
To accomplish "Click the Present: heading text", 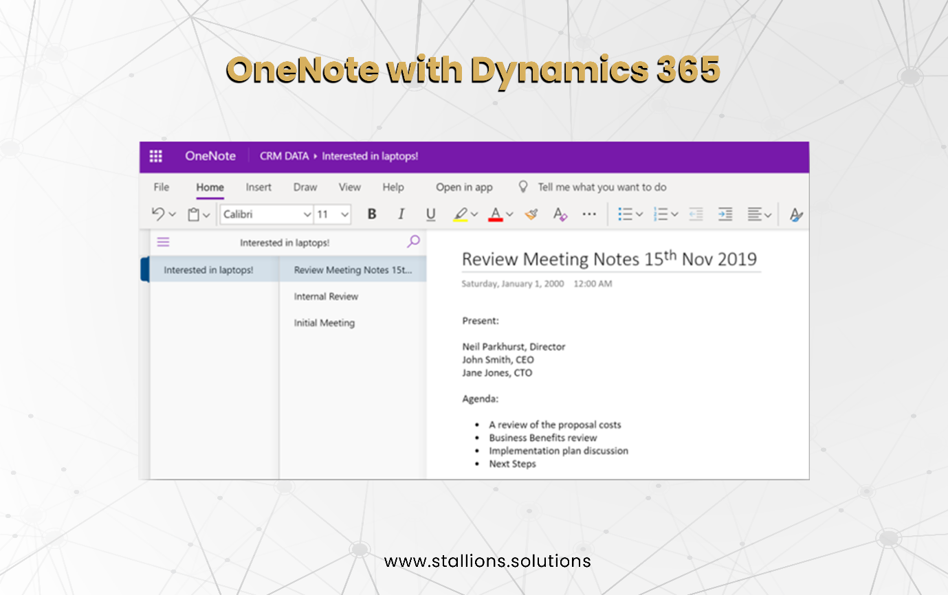I will click(x=481, y=320).
